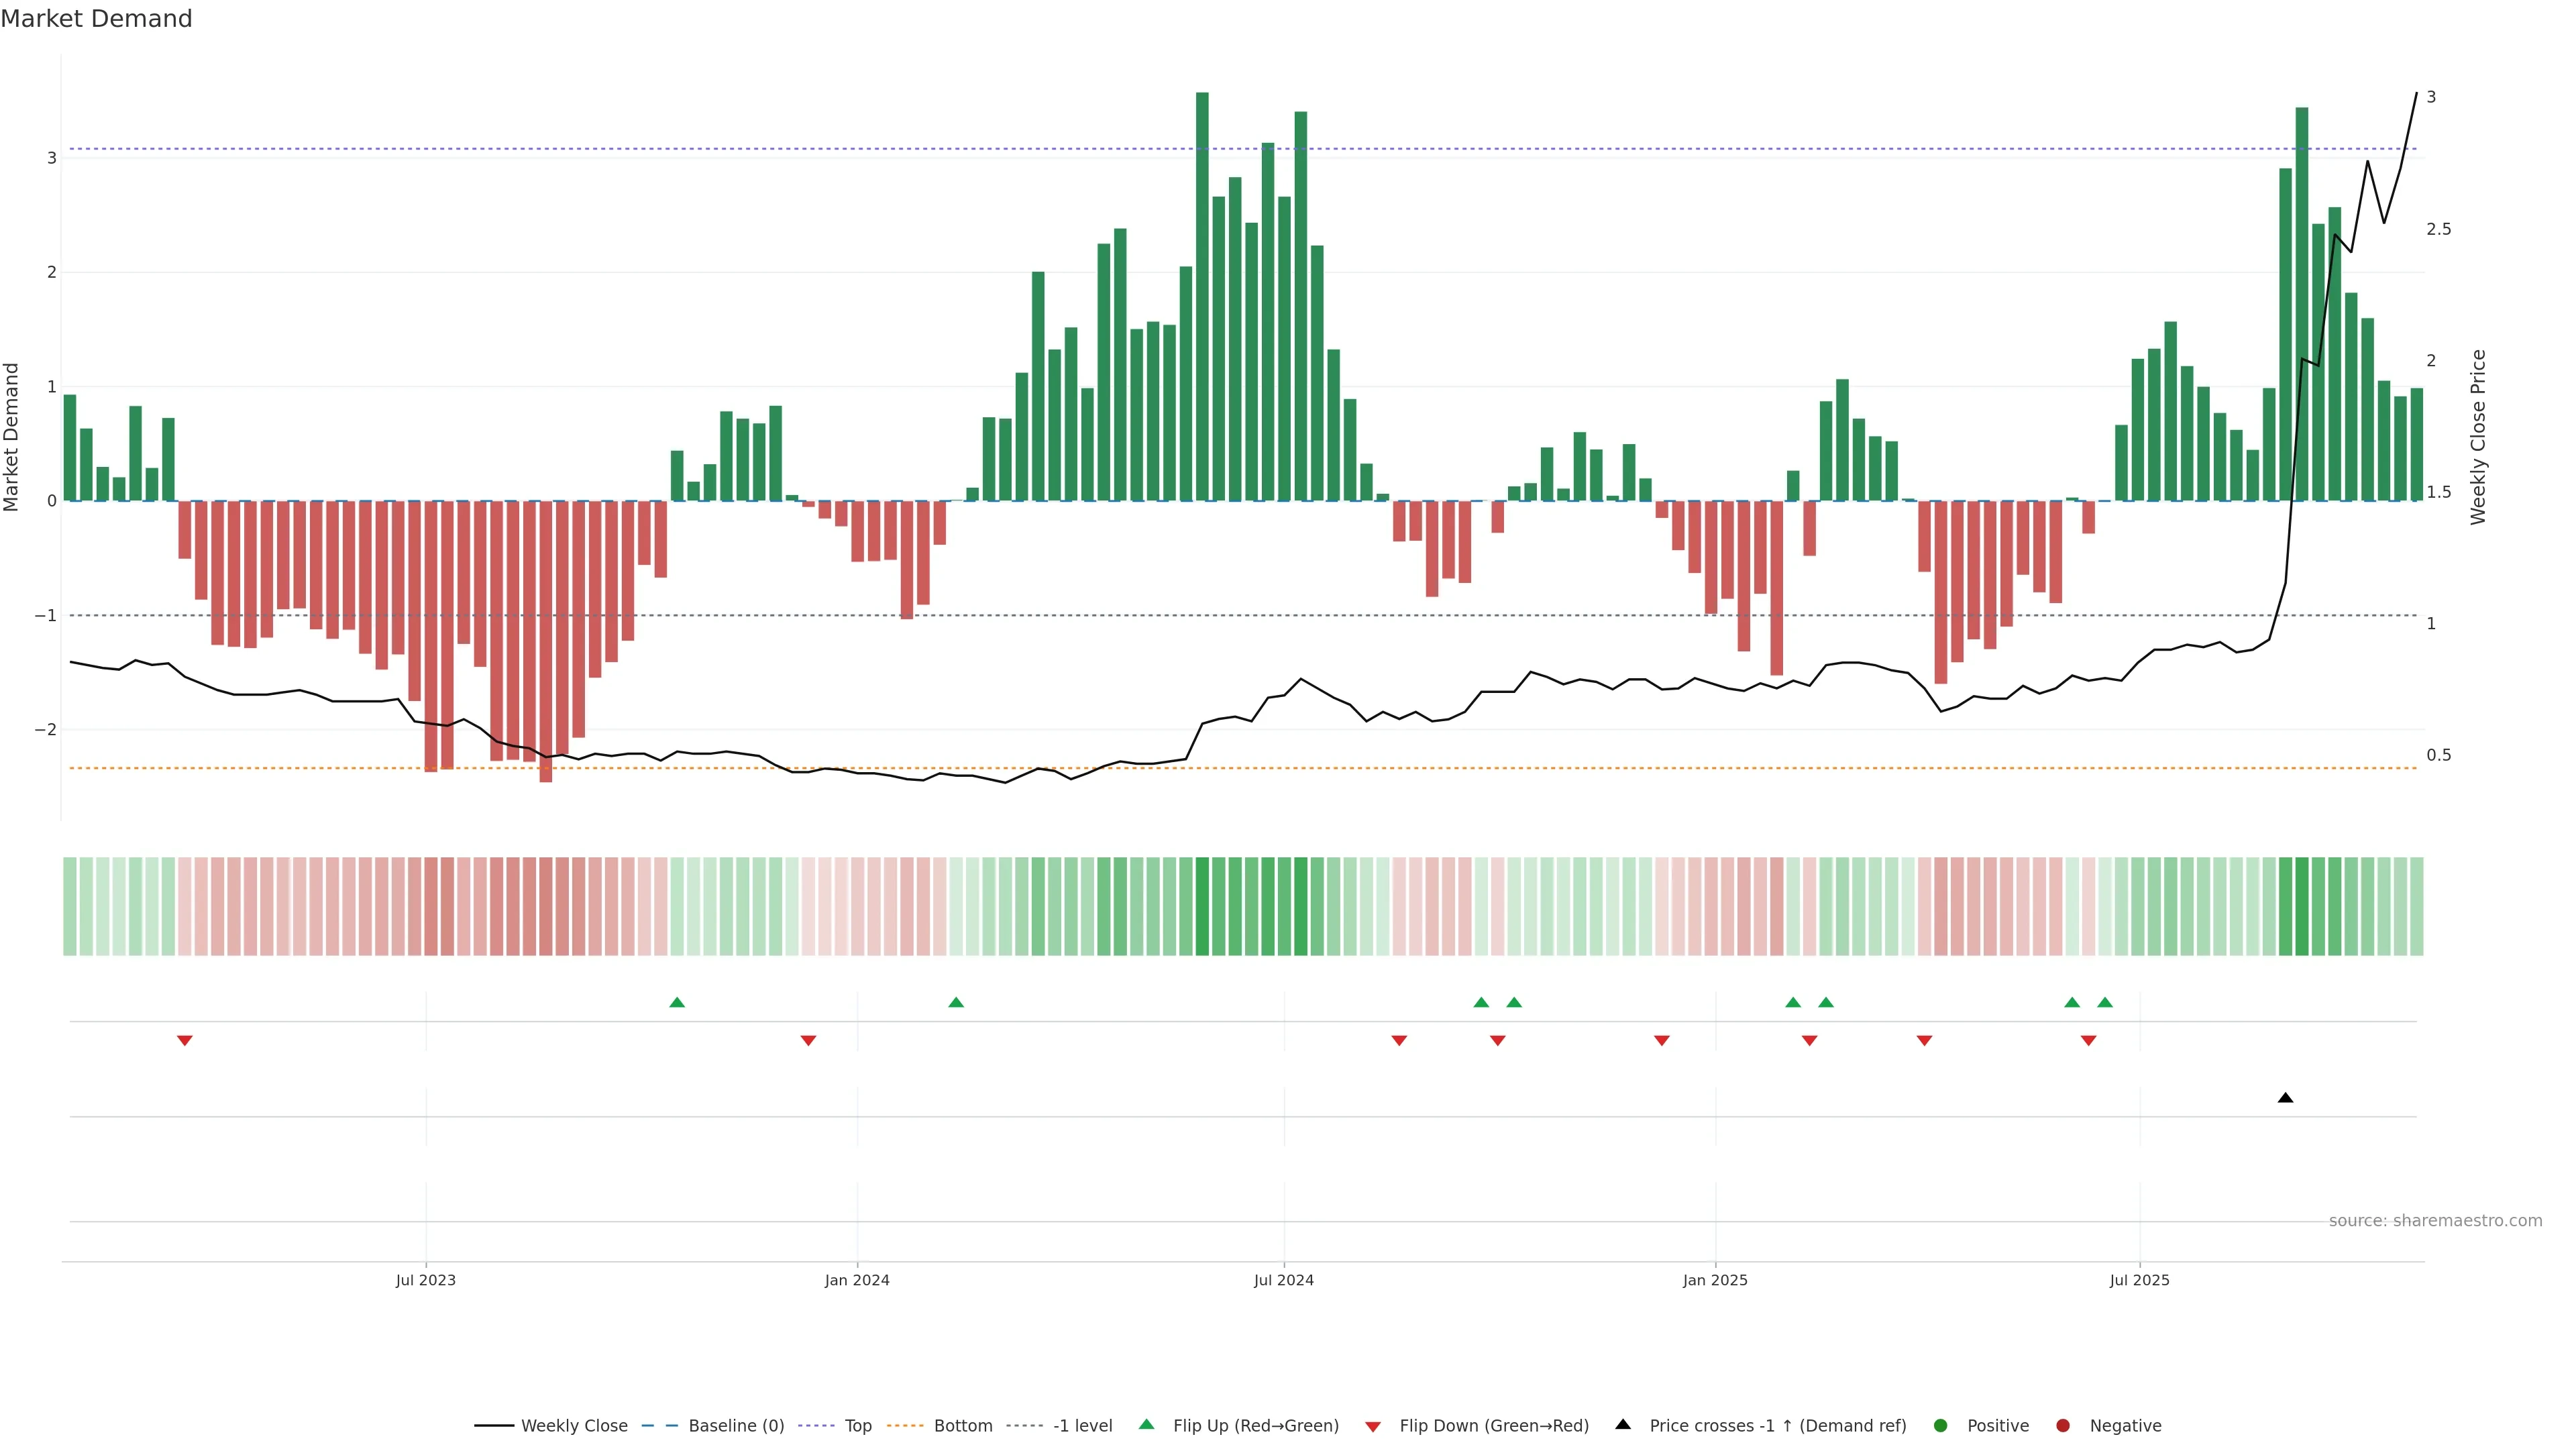The height and width of the screenshot is (1449, 2576).
Task: Click the Jul 2023 x-axis label
Action: point(425,1280)
